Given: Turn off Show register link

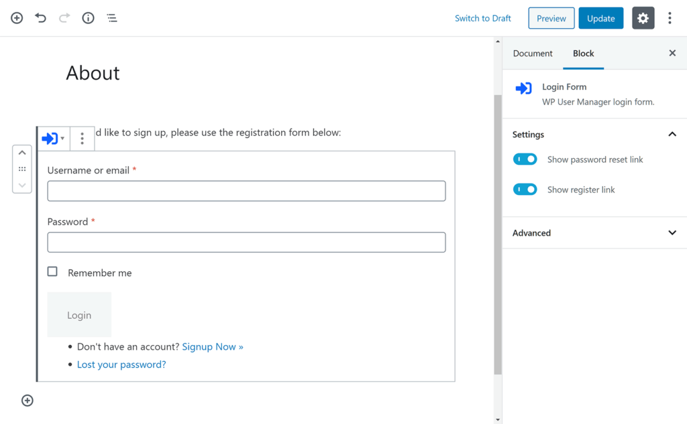Looking at the screenshot, I should pyautogui.click(x=525, y=189).
